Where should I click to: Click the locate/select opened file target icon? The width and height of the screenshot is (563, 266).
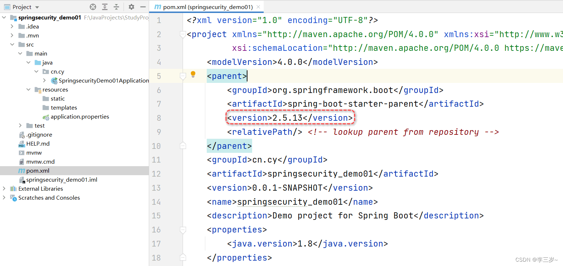[93, 7]
